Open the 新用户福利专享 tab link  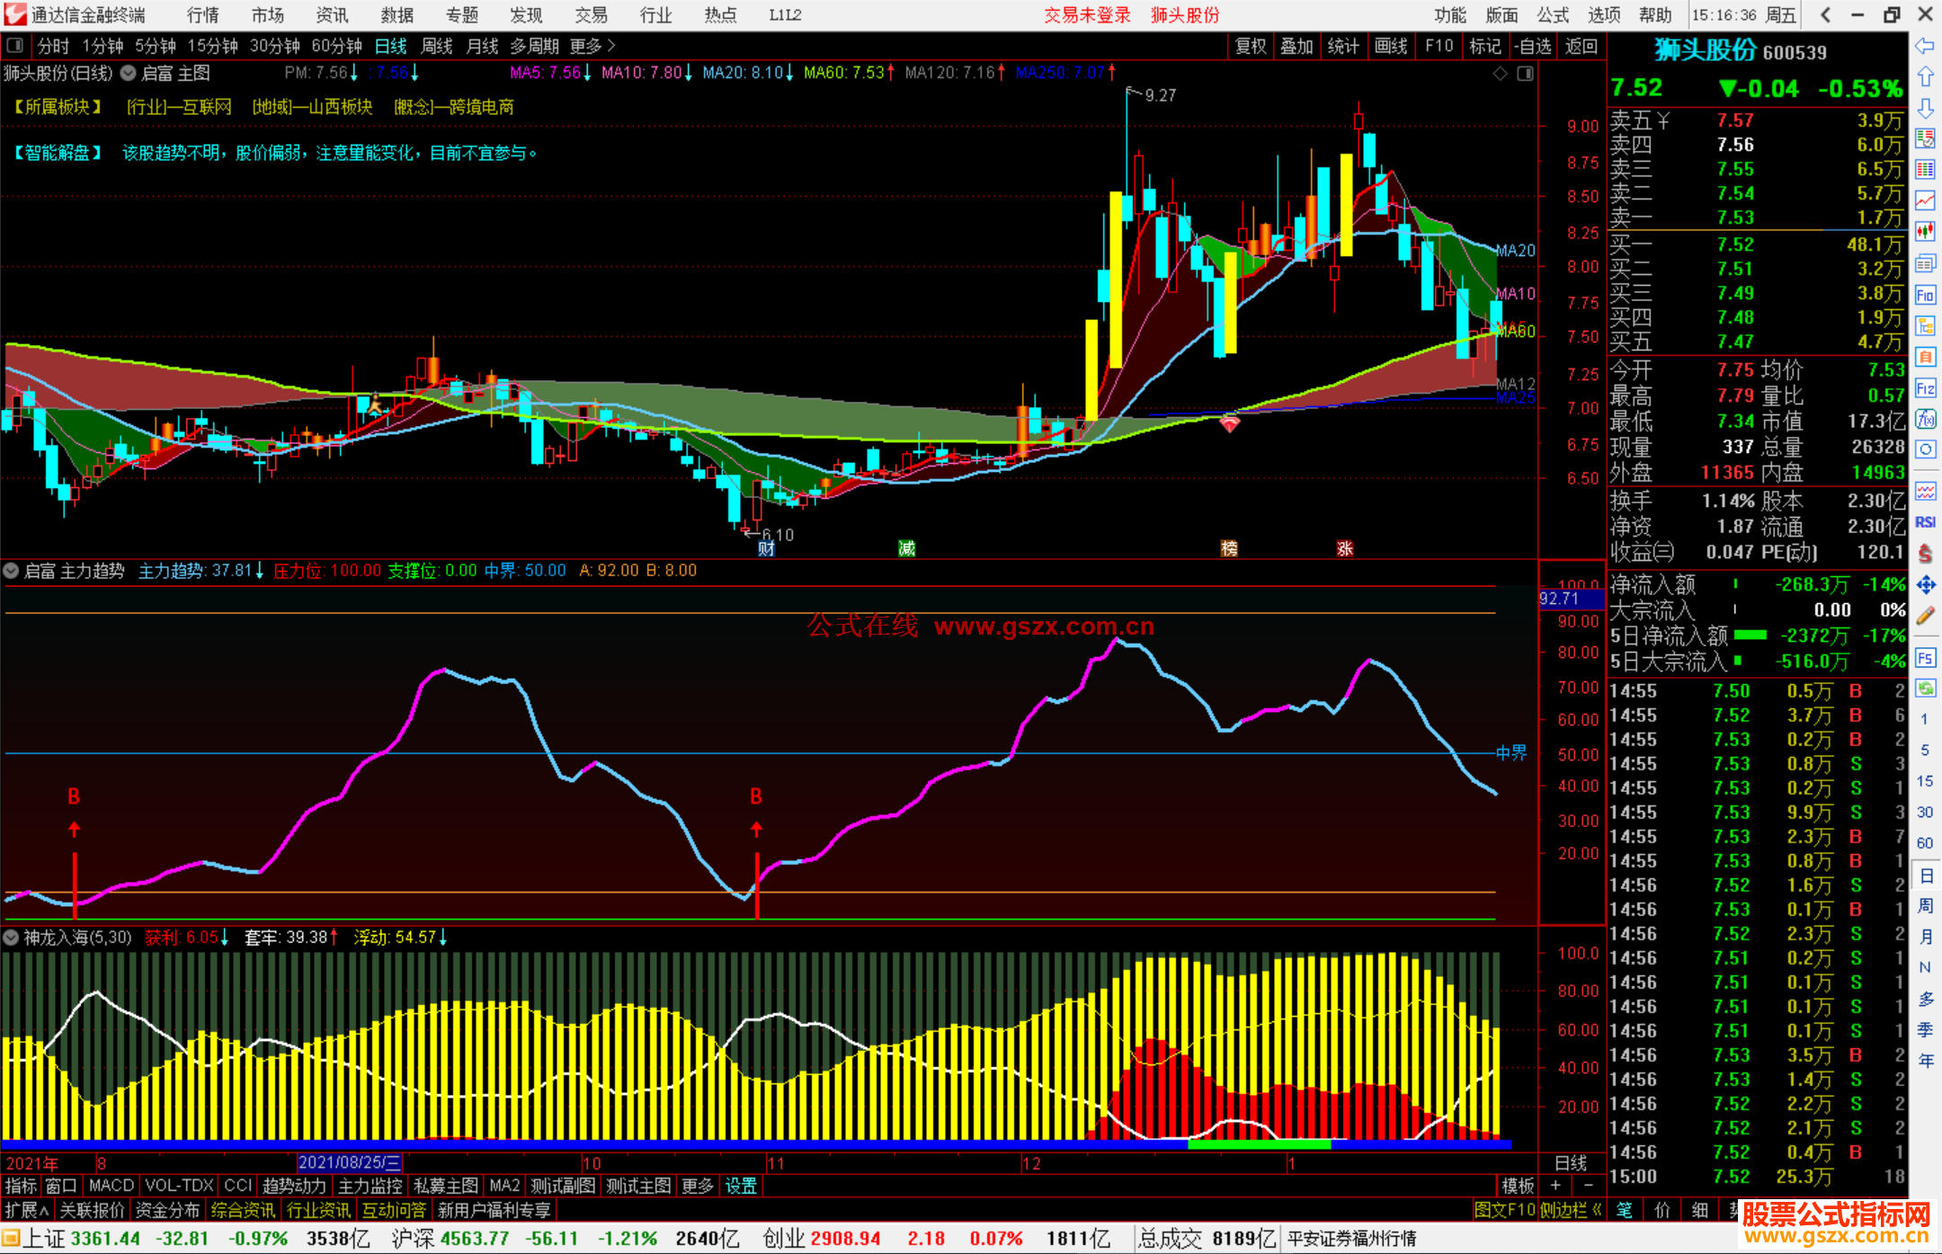click(x=494, y=1210)
